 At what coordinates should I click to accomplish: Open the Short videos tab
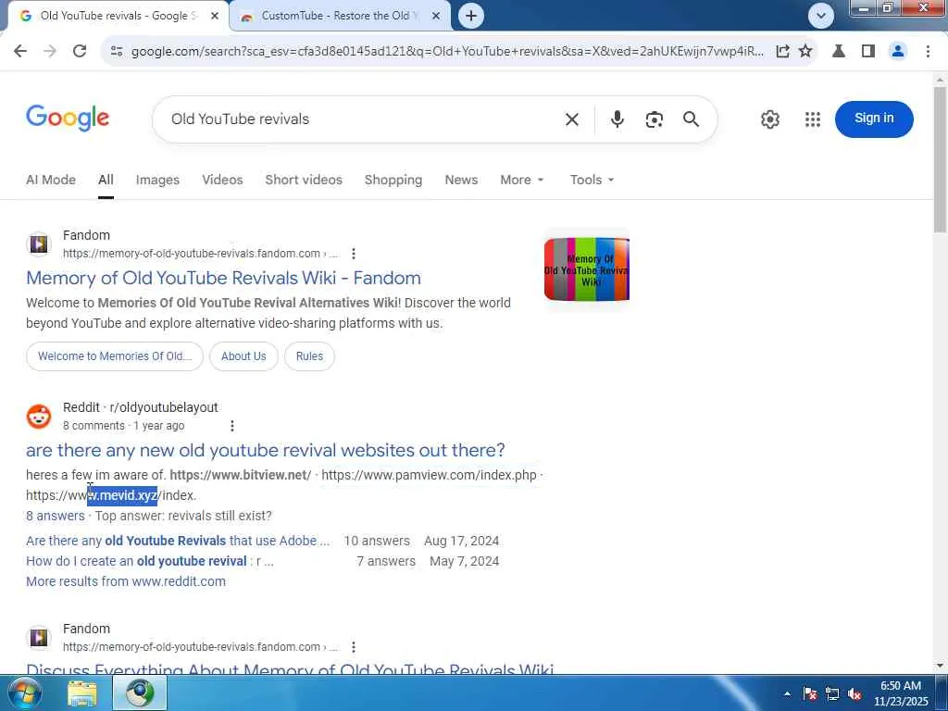(x=304, y=180)
